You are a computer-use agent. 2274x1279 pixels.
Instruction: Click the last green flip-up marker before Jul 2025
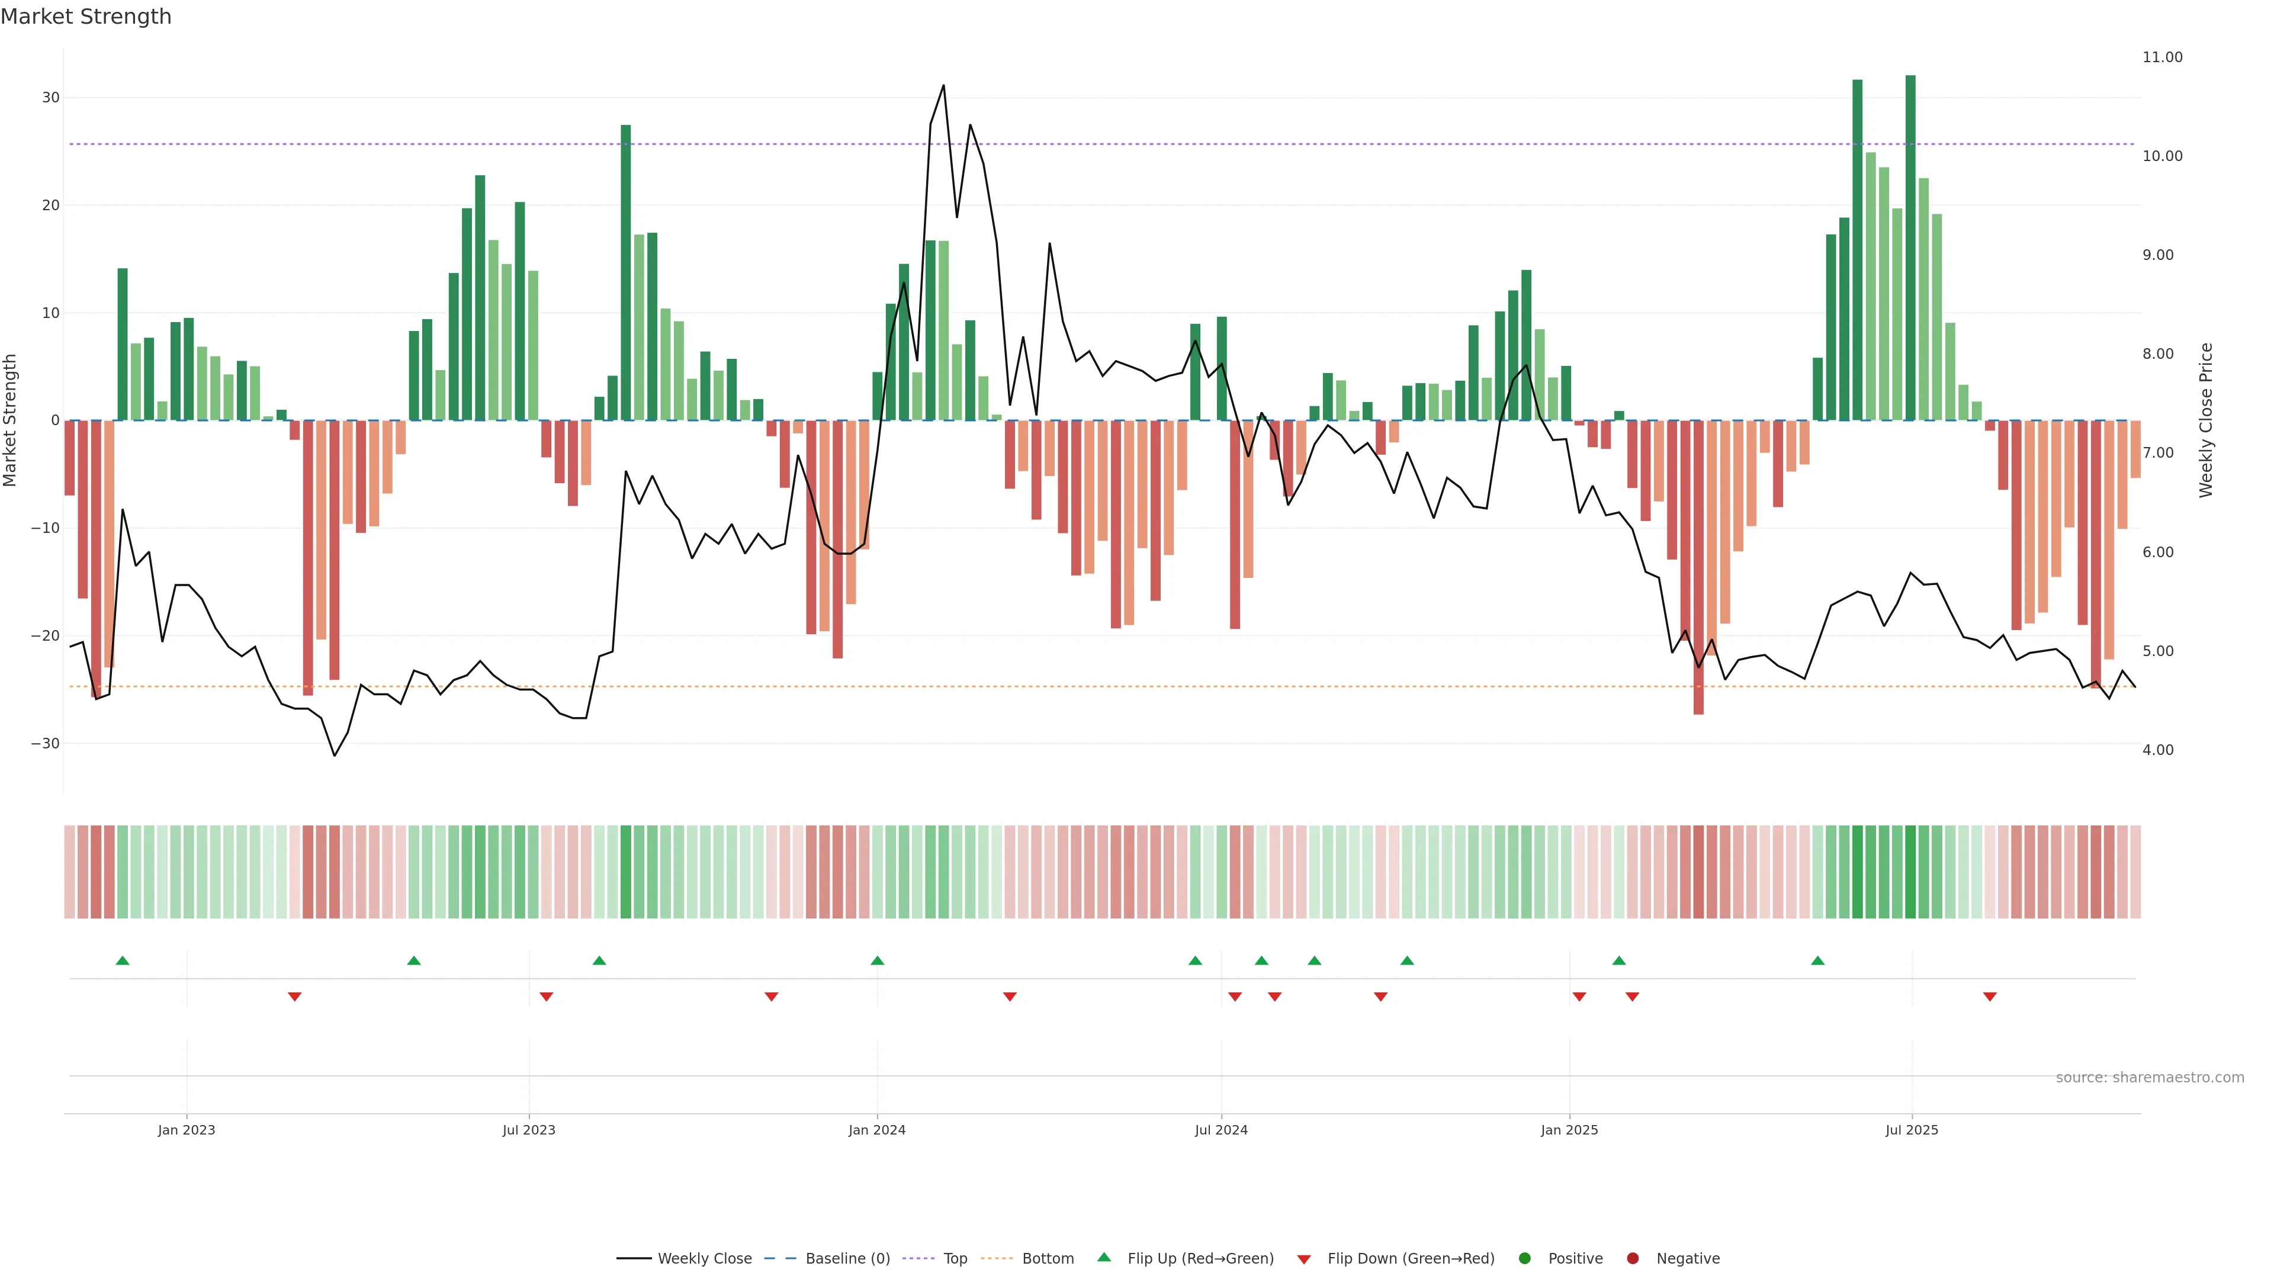pos(1817,960)
